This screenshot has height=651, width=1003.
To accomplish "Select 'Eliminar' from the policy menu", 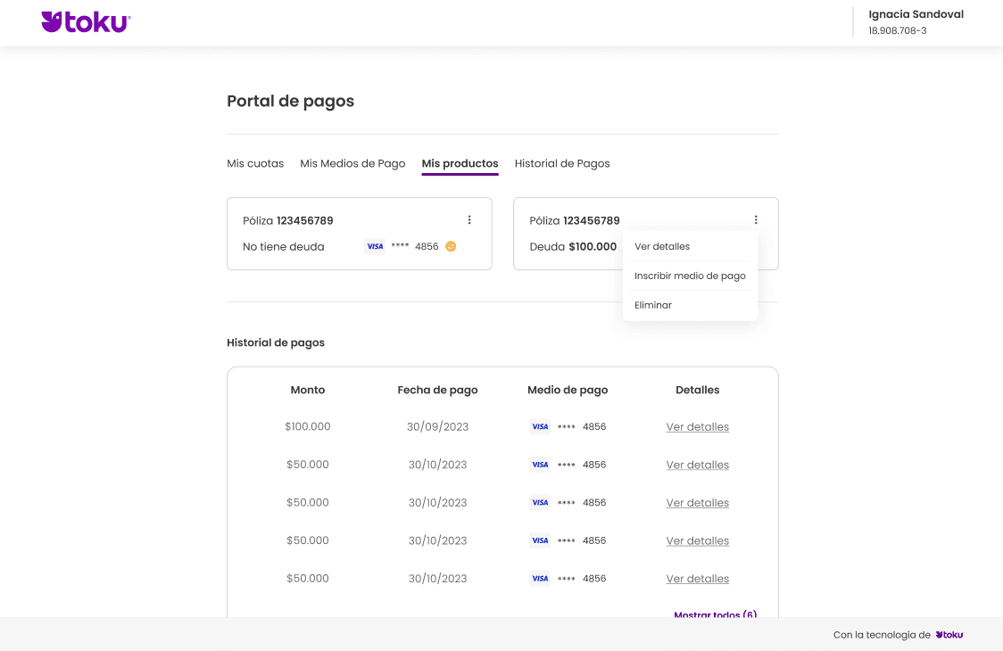I will [x=653, y=305].
